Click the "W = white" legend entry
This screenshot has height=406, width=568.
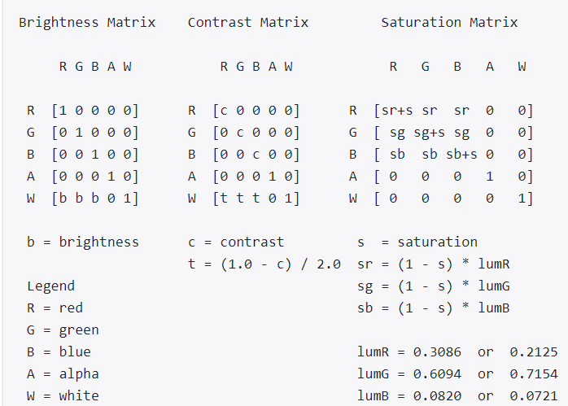pyautogui.click(x=63, y=395)
